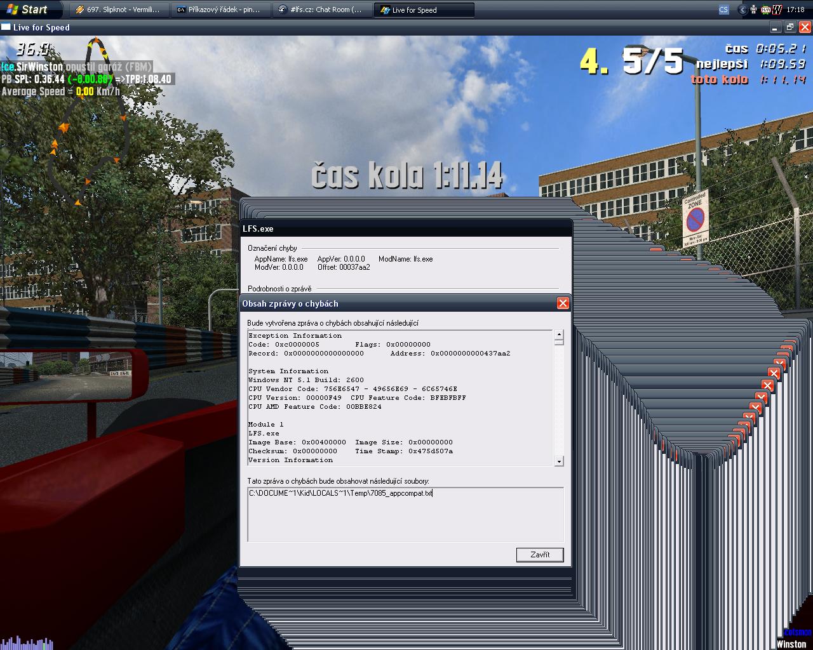Click the 'čas kola 1:11.14' lap time overlay
Image resolution: width=813 pixels, height=650 pixels.
point(407,176)
